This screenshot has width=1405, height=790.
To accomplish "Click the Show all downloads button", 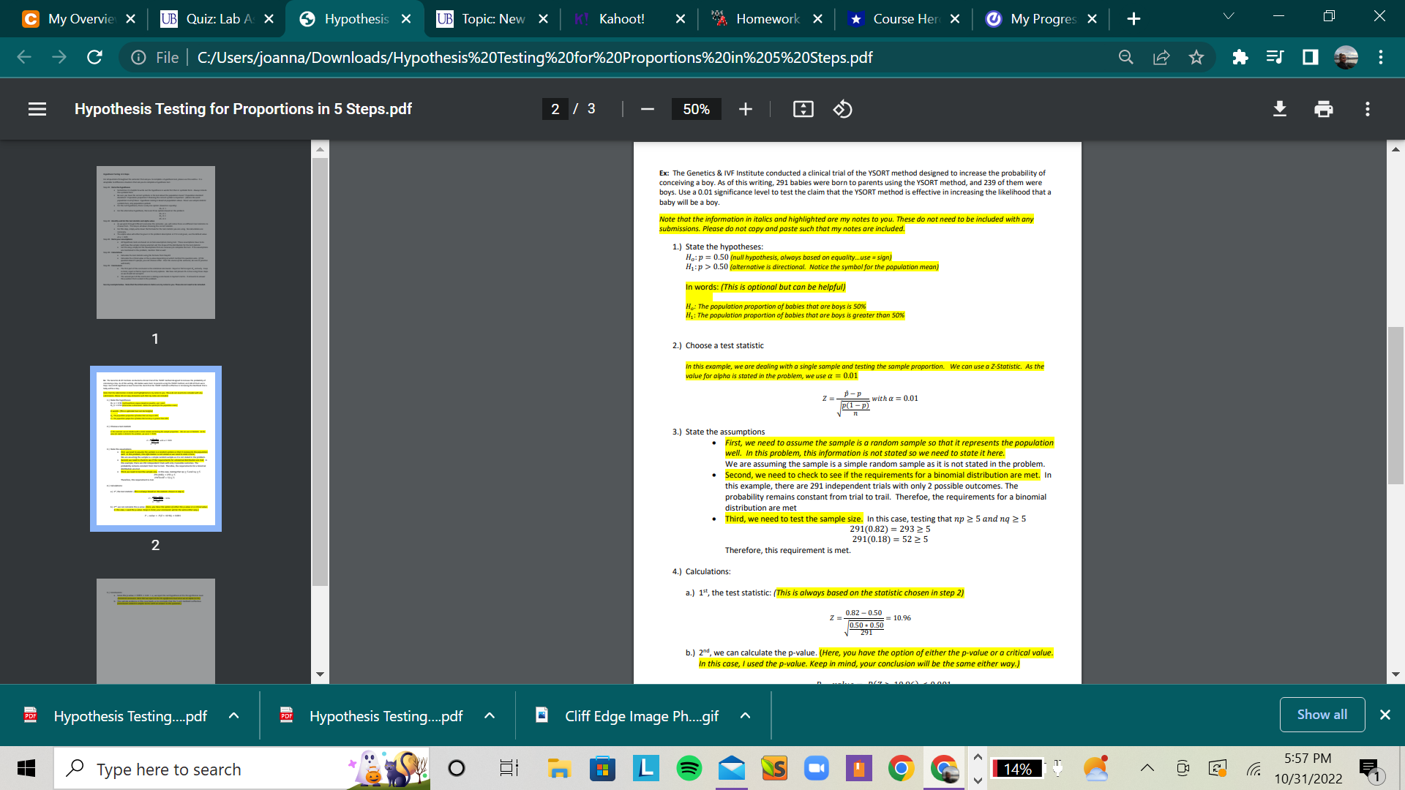I will pos(1322,715).
